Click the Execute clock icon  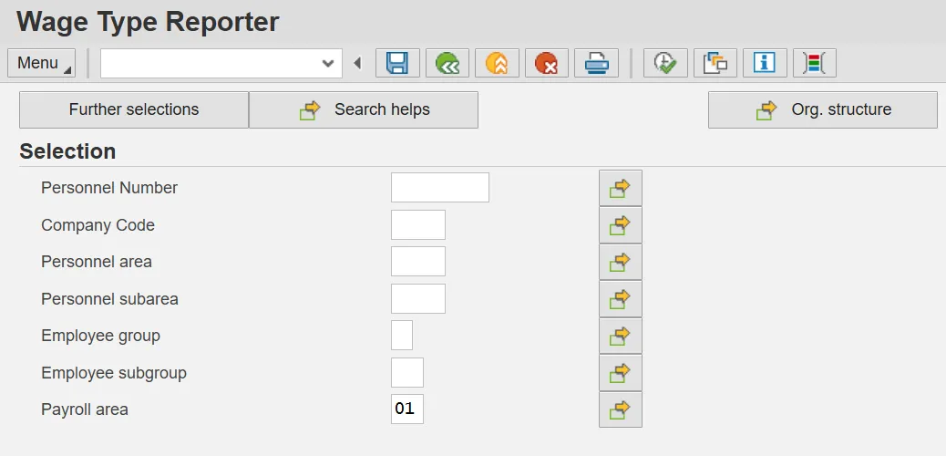pos(665,63)
